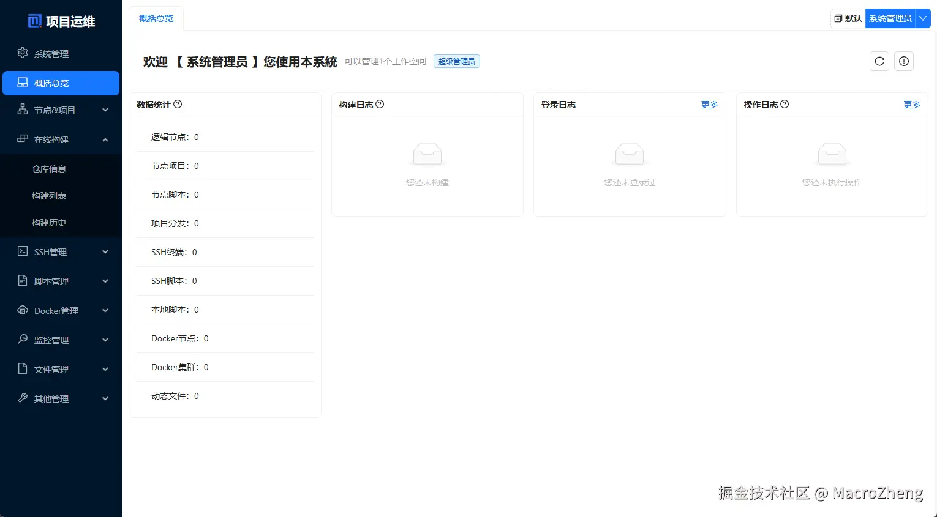Click the Docker集群: 0 row
Screen dimensions: 937x517
click(x=225, y=367)
